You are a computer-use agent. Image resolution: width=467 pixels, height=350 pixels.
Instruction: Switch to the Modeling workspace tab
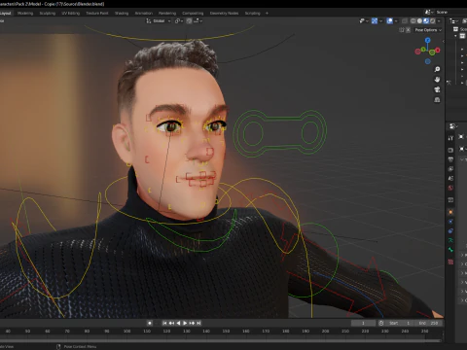pyautogui.click(x=25, y=14)
